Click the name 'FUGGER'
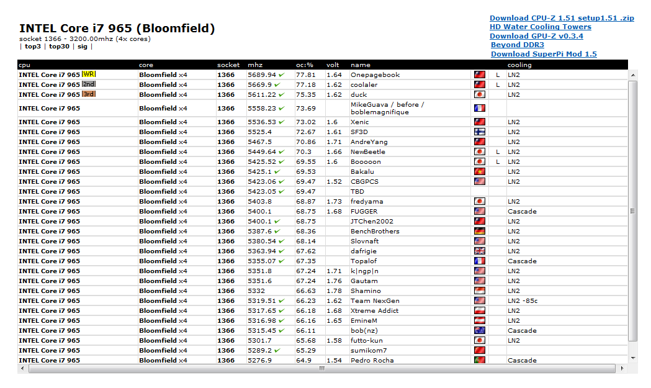This screenshot has width=651, height=388. (364, 212)
